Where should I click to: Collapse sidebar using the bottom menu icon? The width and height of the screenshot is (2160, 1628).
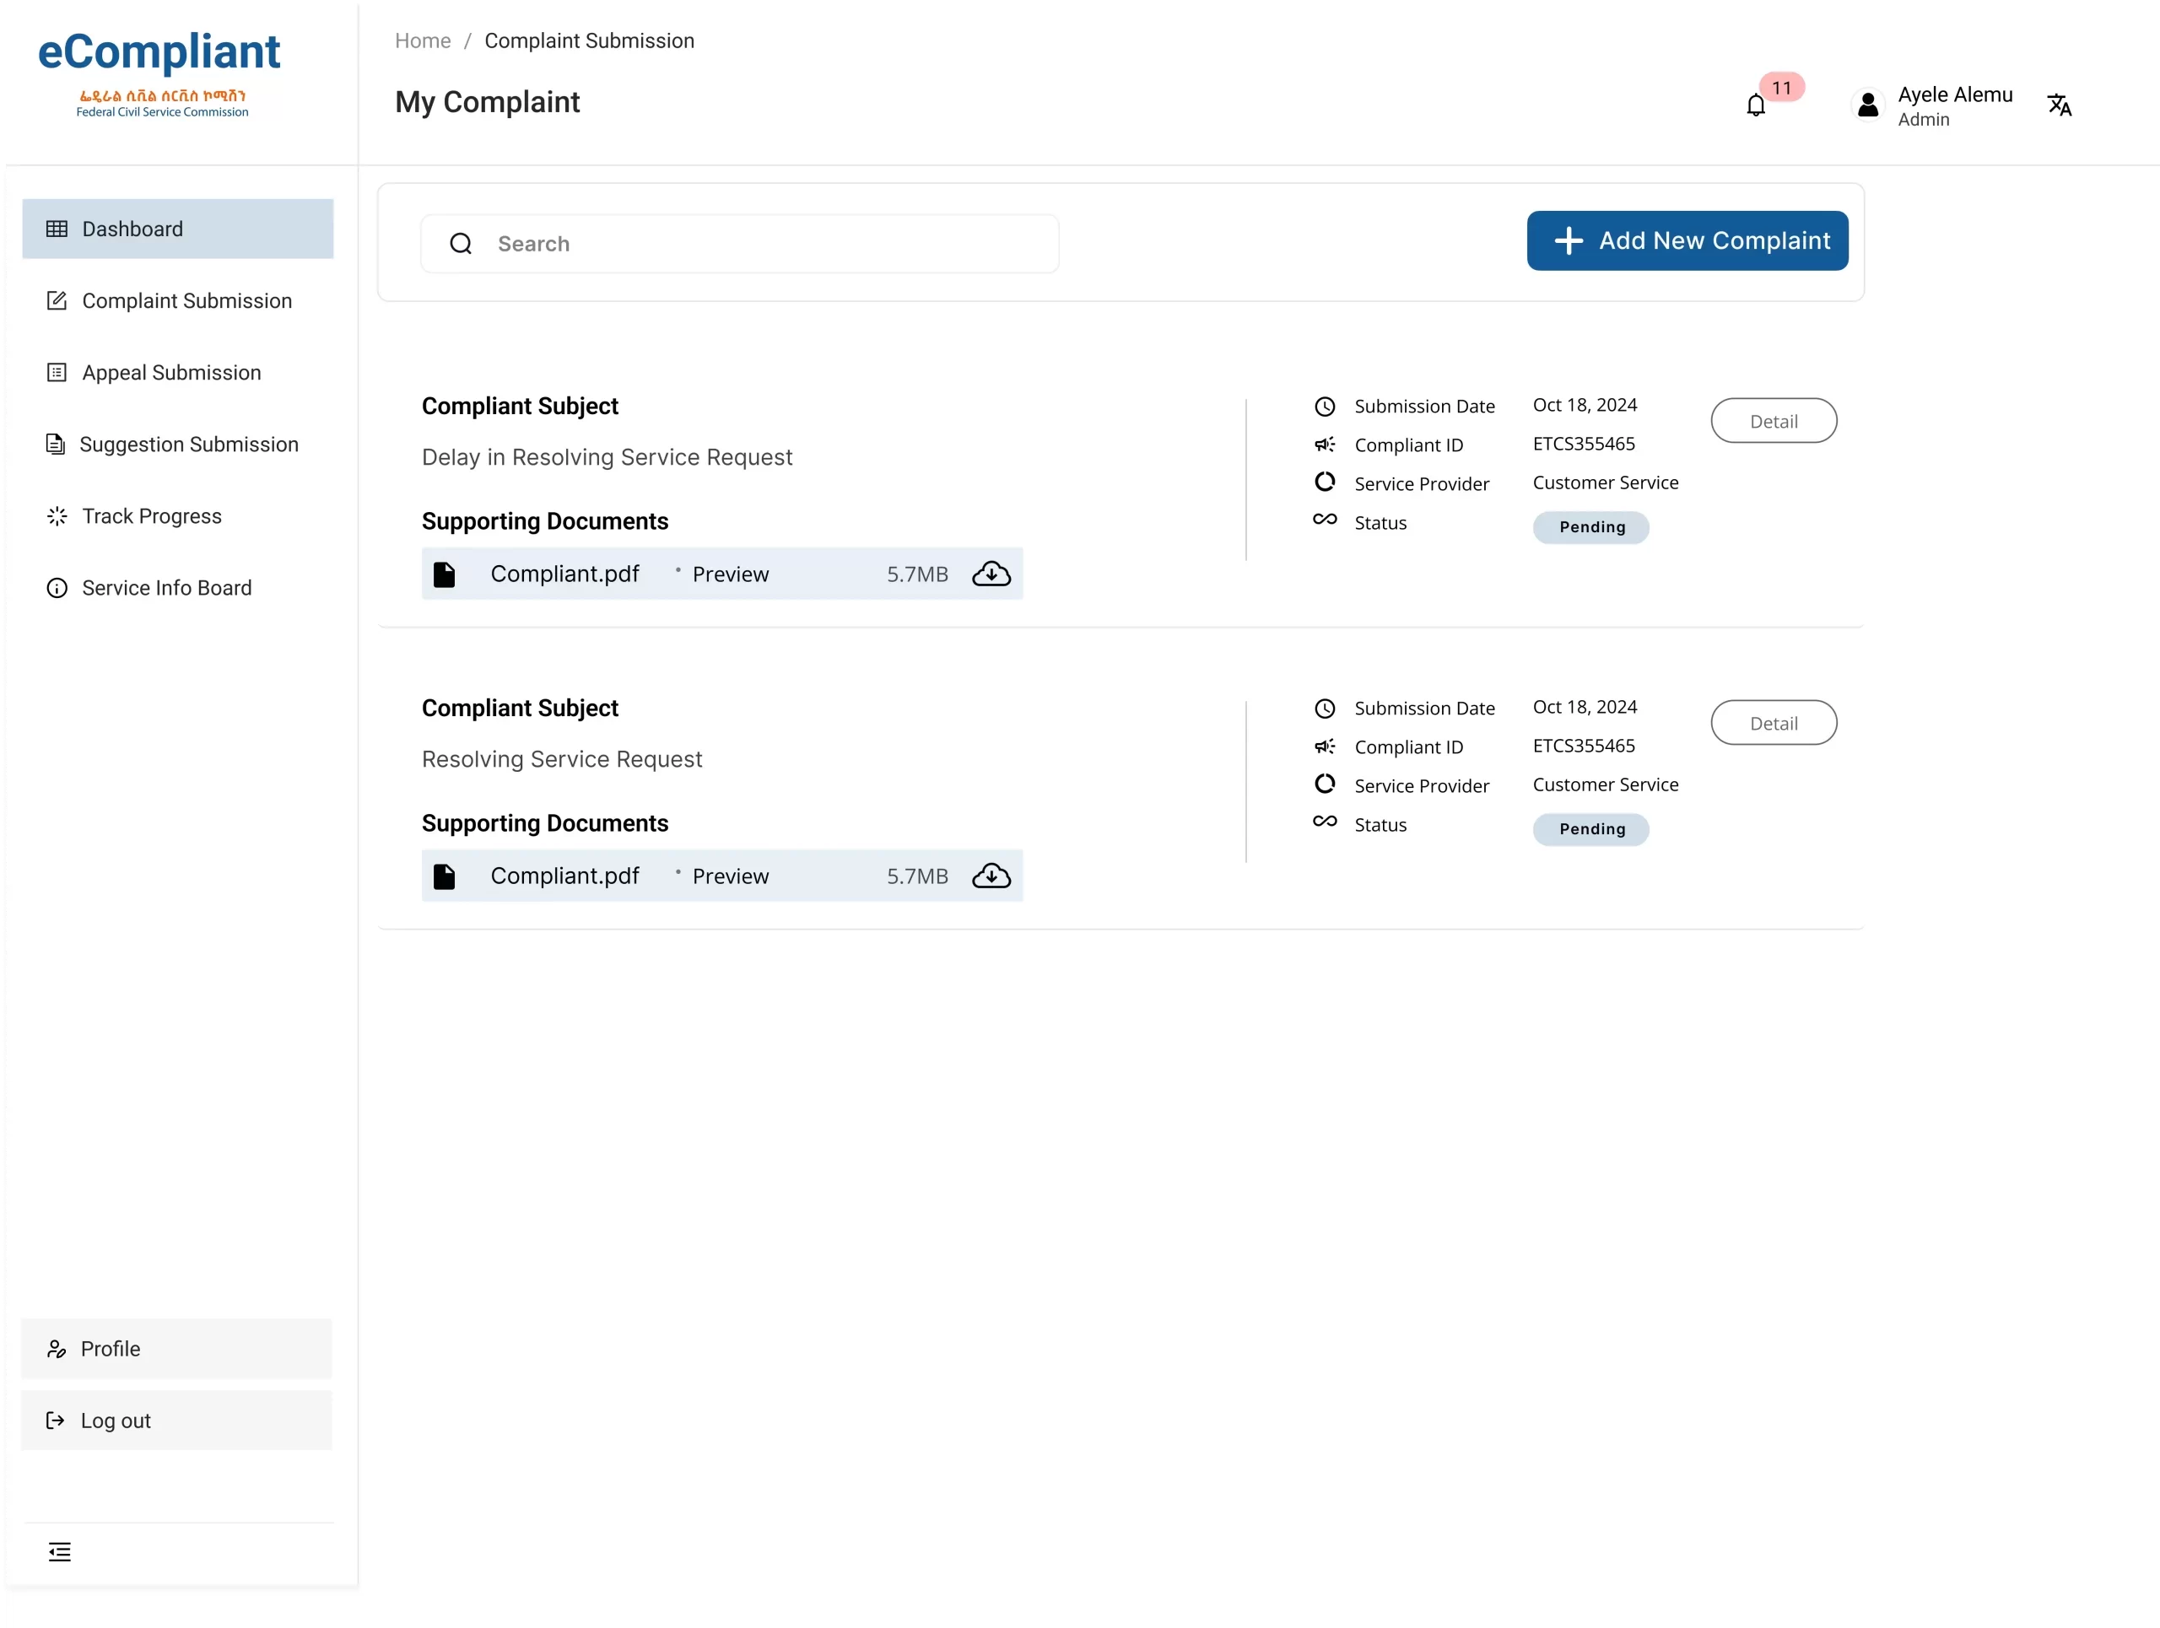[x=60, y=1551]
